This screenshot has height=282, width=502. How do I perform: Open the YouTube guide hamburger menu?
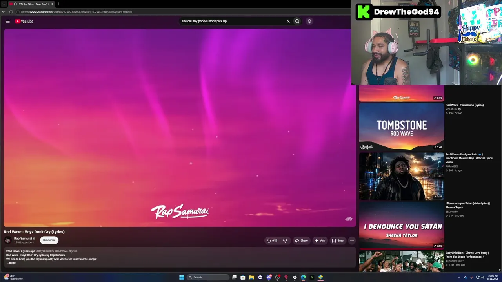(x=8, y=21)
